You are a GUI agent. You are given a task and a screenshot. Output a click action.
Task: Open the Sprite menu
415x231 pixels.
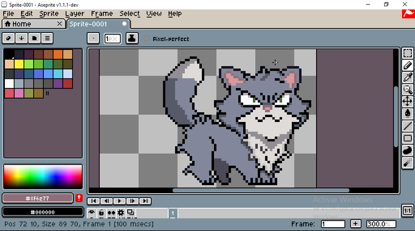pyautogui.click(x=49, y=13)
